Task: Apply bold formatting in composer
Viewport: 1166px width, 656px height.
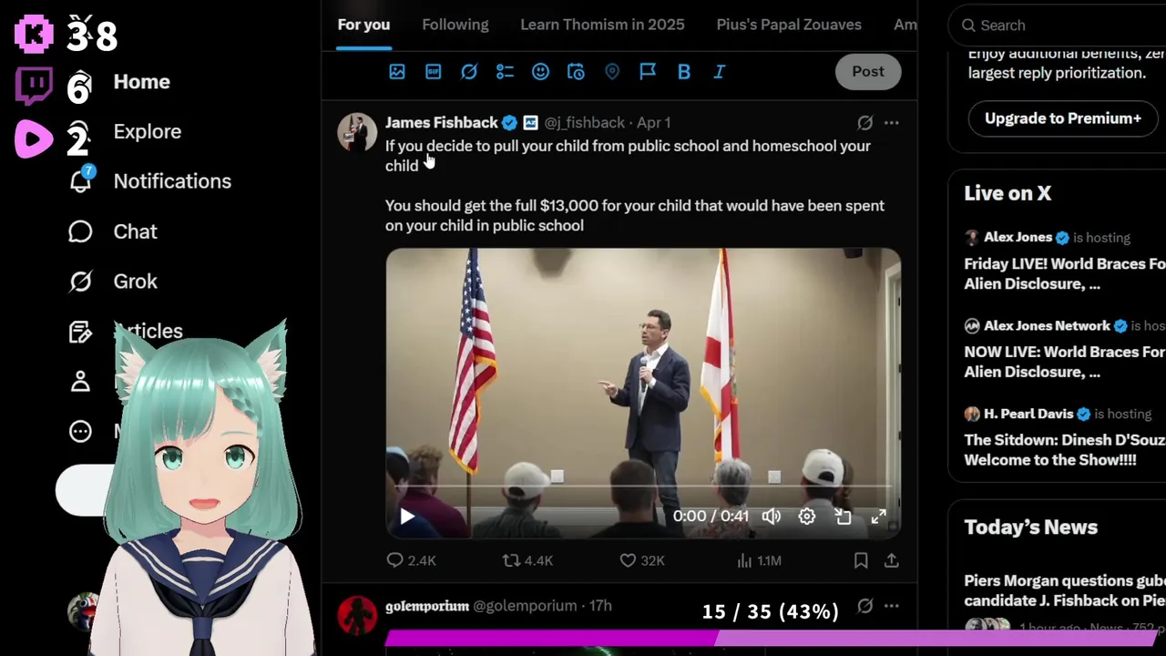Action: point(684,71)
